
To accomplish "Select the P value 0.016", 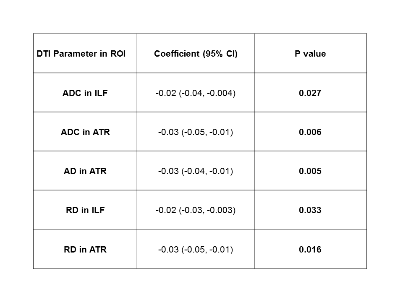I will point(310,250).
